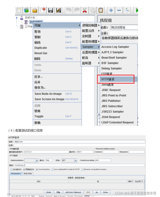160x197 pixels.
Task: Choose Duplicate from the context menu
Action: [57, 48]
